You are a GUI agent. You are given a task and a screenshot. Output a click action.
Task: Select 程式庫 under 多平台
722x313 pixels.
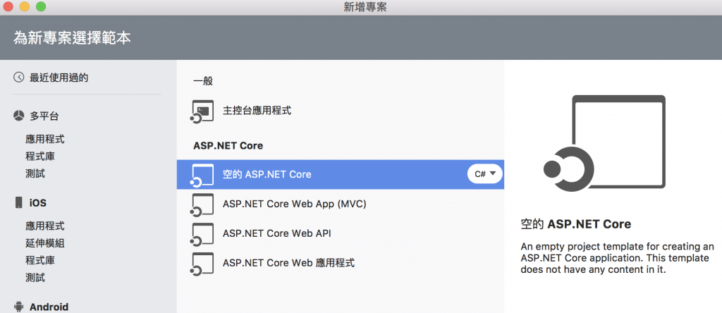[40, 156]
